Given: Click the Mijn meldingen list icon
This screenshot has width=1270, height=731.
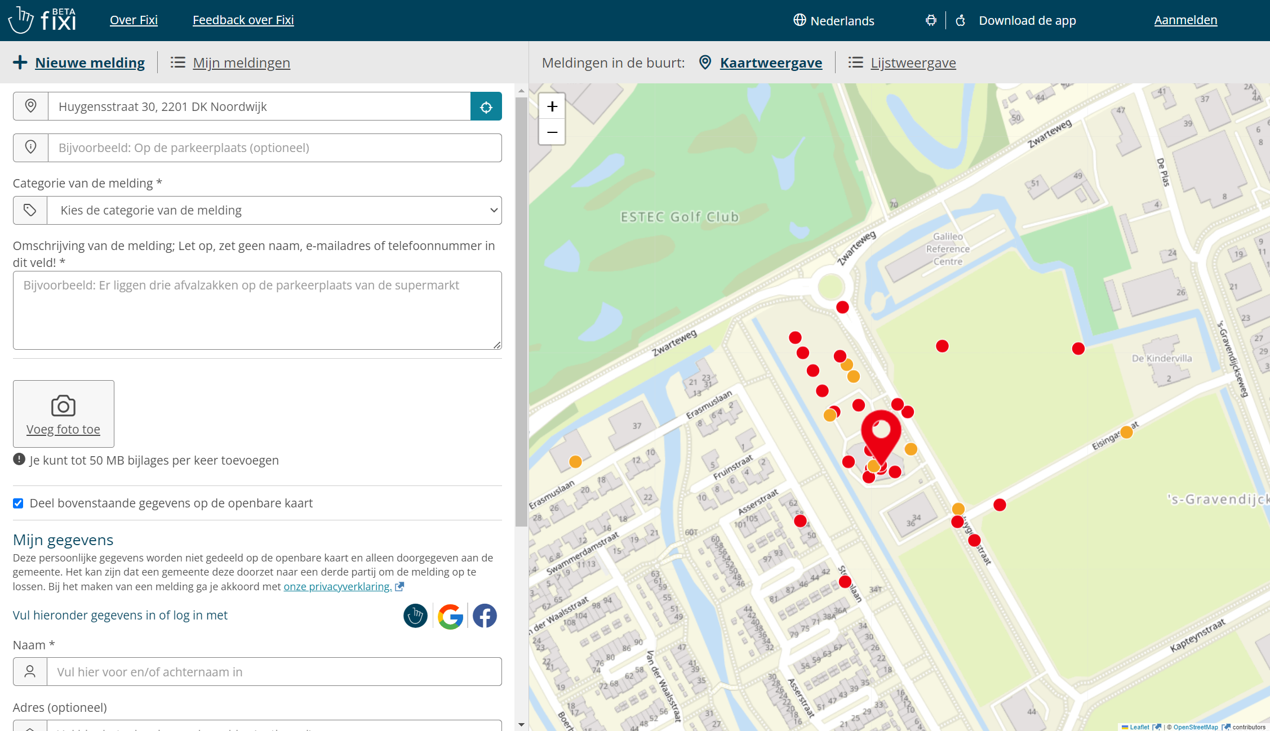Looking at the screenshot, I should click(x=178, y=63).
